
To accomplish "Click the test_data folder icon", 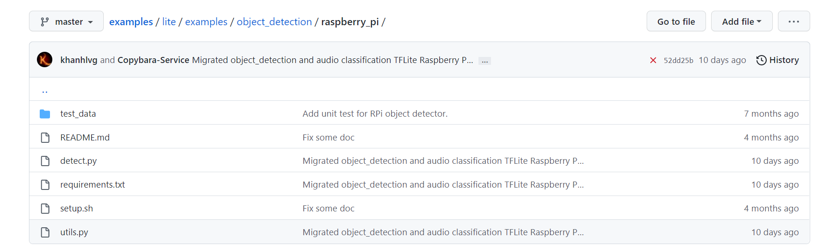I will [45, 114].
